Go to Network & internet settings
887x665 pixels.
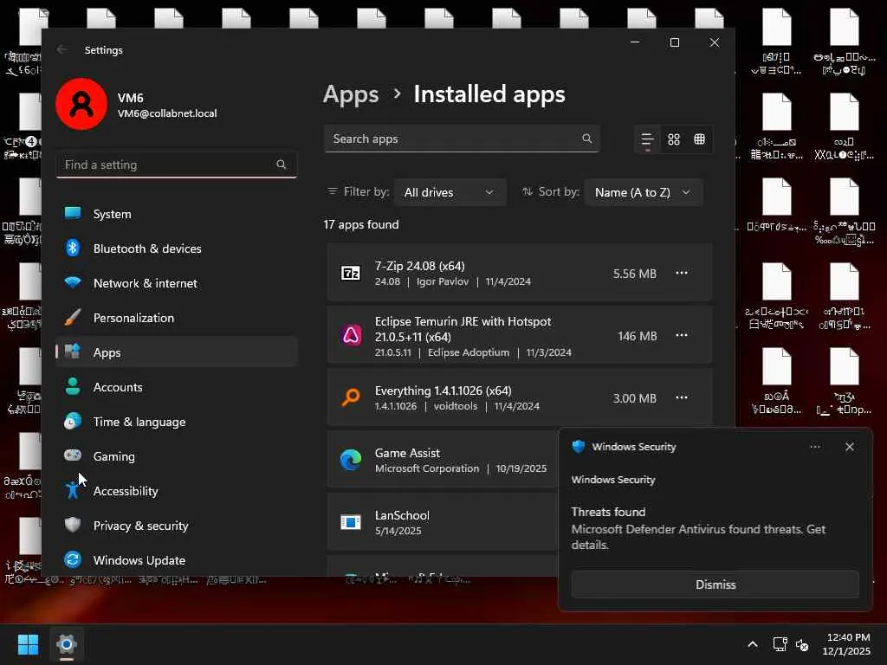pyautogui.click(x=177, y=283)
